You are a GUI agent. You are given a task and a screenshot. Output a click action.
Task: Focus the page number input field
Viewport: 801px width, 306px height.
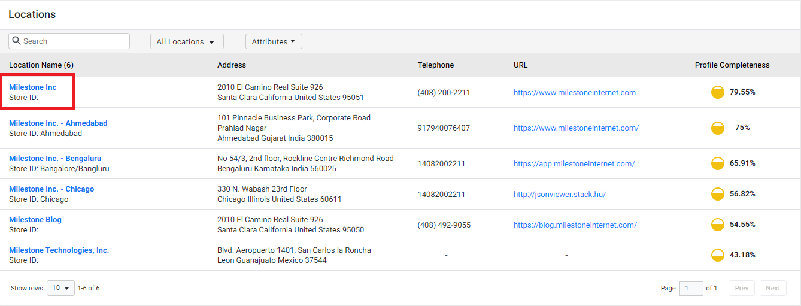click(691, 288)
